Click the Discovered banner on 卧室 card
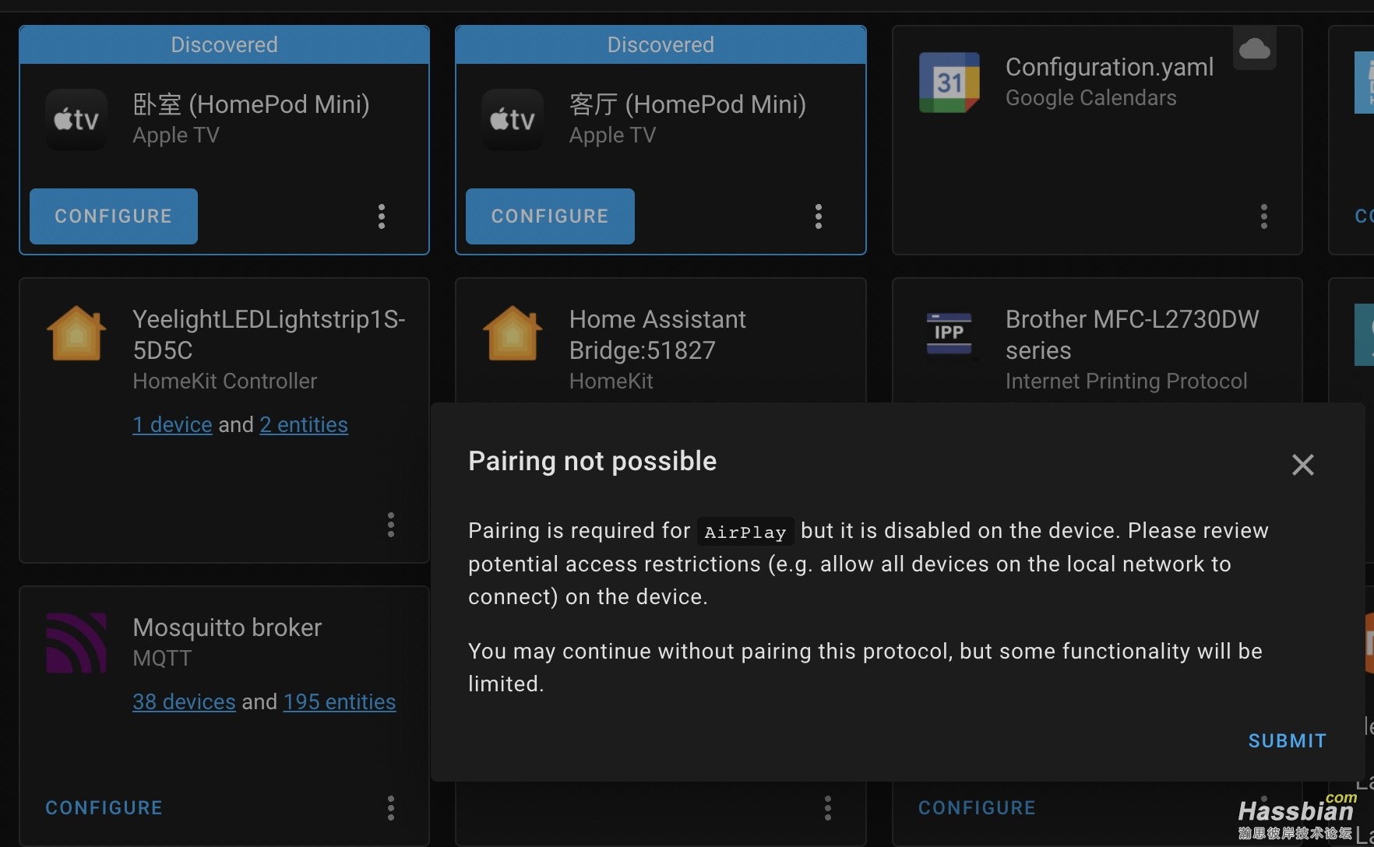The height and width of the screenshot is (847, 1374). tap(224, 45)
